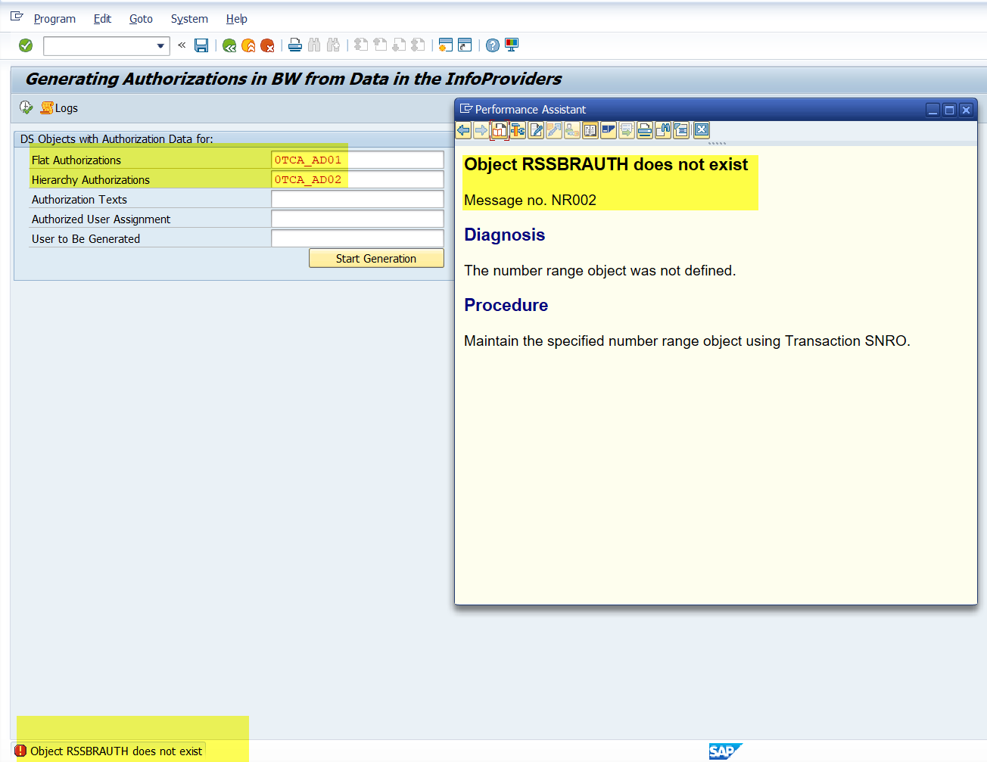Image resolution: width=987 pixels, height=762 pixels.
Task: Maximize the Performance Assistant window
Action: tap(949, 110)
